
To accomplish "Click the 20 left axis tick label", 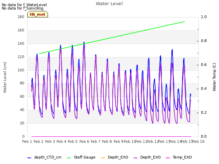I will (22, 123).
